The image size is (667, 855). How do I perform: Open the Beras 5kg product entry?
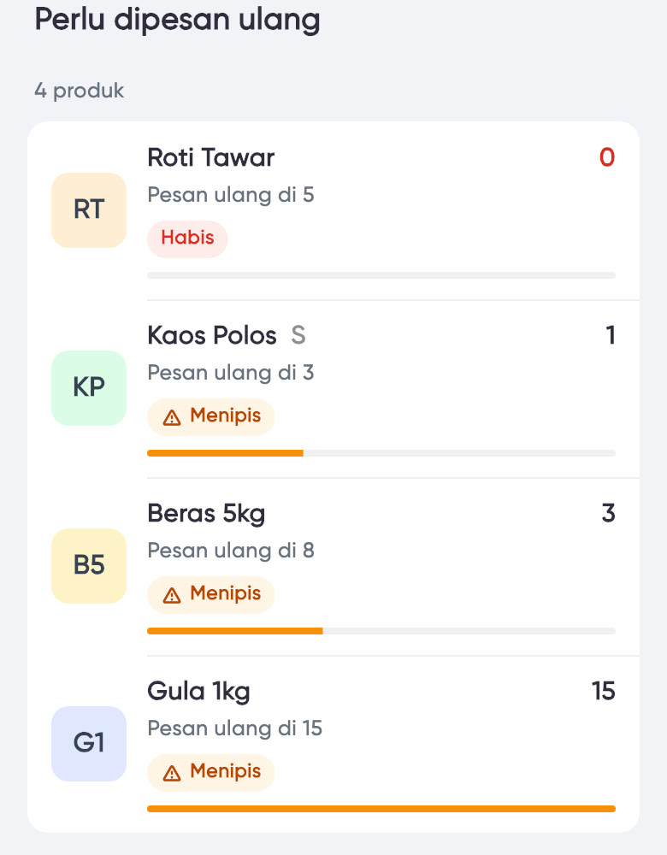(381, 567)
